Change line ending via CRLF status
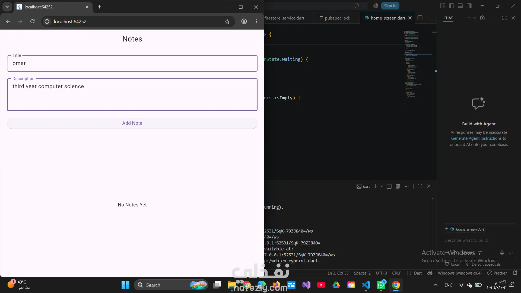Viewport: 521px width, 293px height. click(x=396, y=273)
